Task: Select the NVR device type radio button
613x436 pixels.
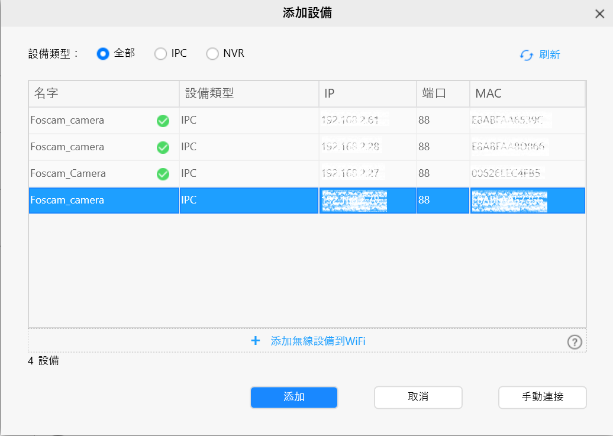Action: [212, 54]
